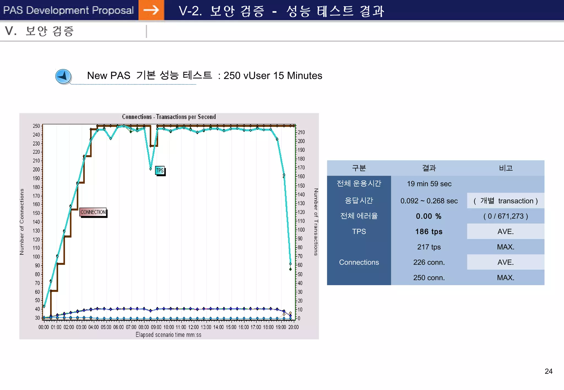Click the '전체 에러율' row label

click(359, 216)
